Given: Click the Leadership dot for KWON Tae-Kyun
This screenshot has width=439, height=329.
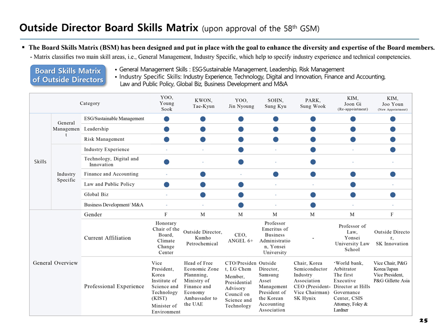Looking at the screenshot, I should 202,129.
